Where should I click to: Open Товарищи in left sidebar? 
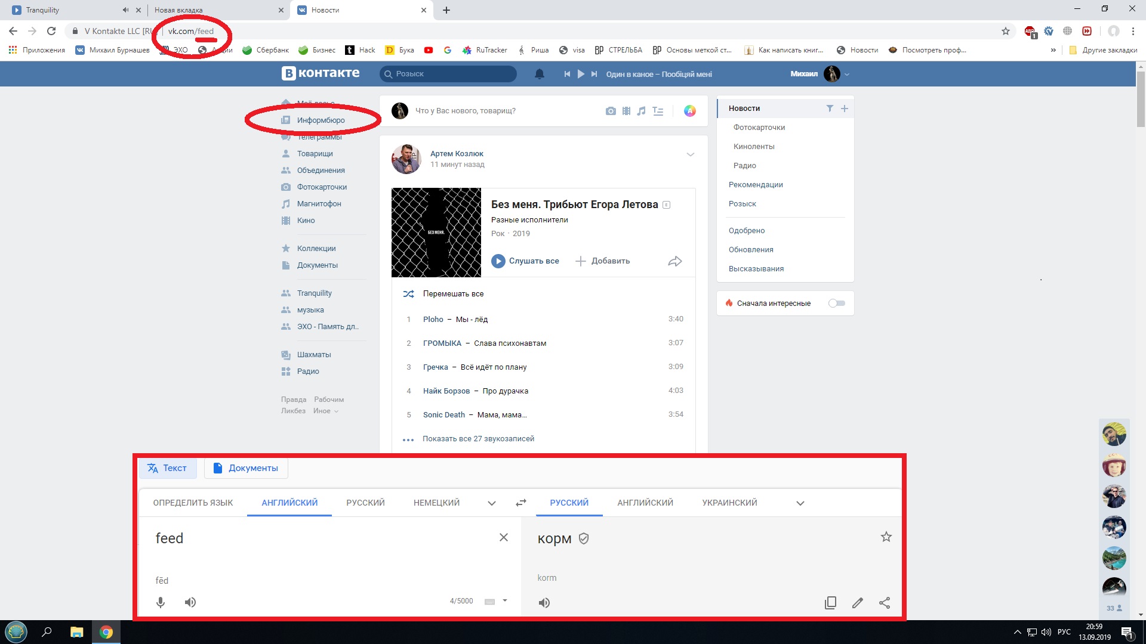coord(315,154)
